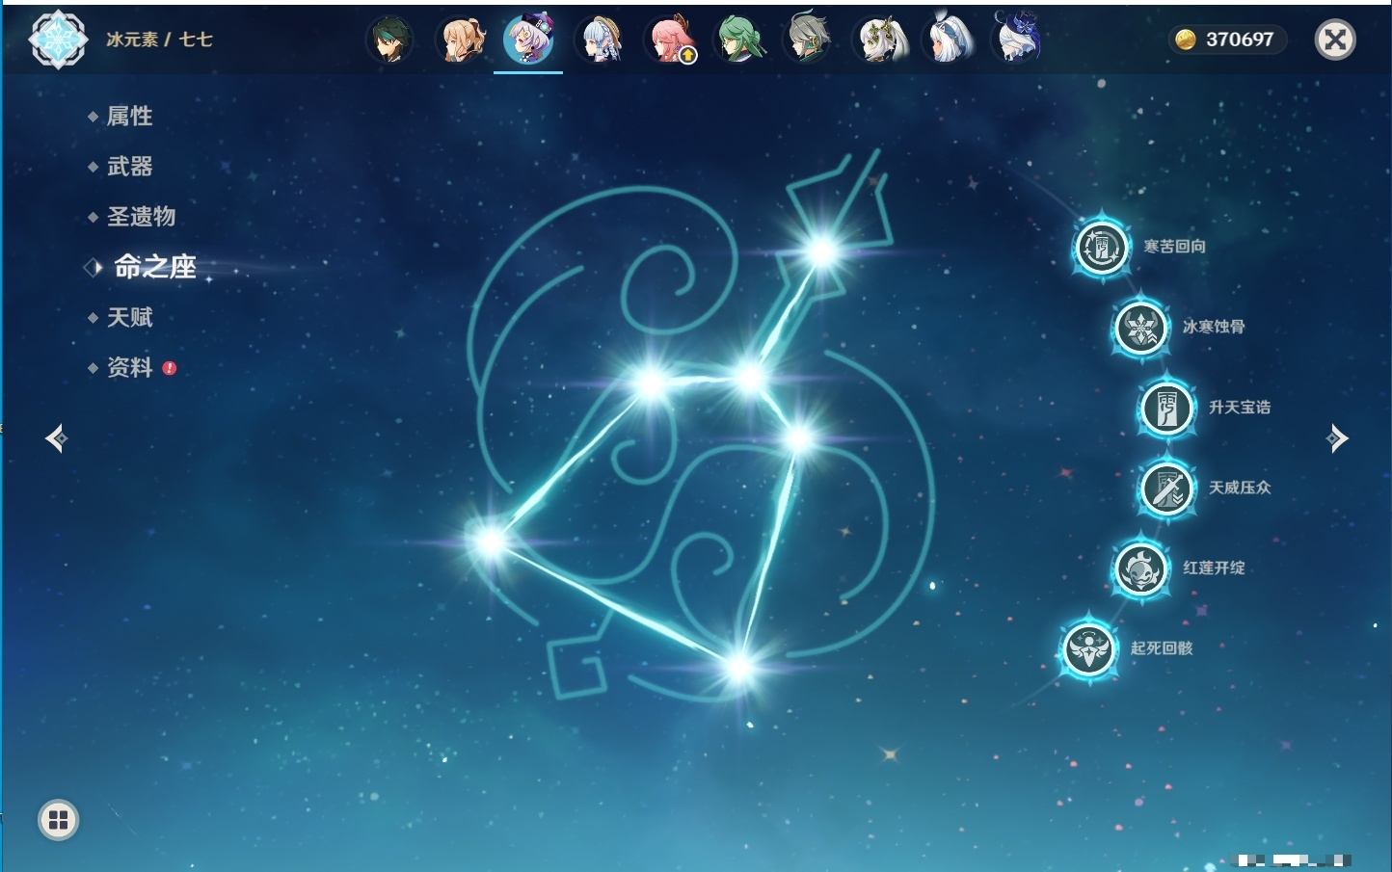Open the 起死回骸 constellation icon
The height and width of the screenshot is (872, 1392).
[1089, 648]
